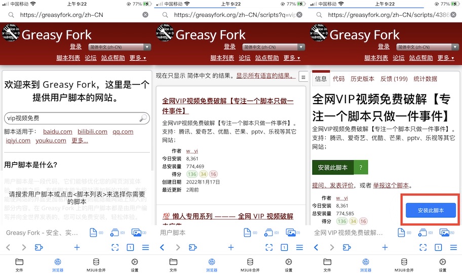
Task: Tap the blue 安装此脚本 button
Action: [x=431, y=210]
